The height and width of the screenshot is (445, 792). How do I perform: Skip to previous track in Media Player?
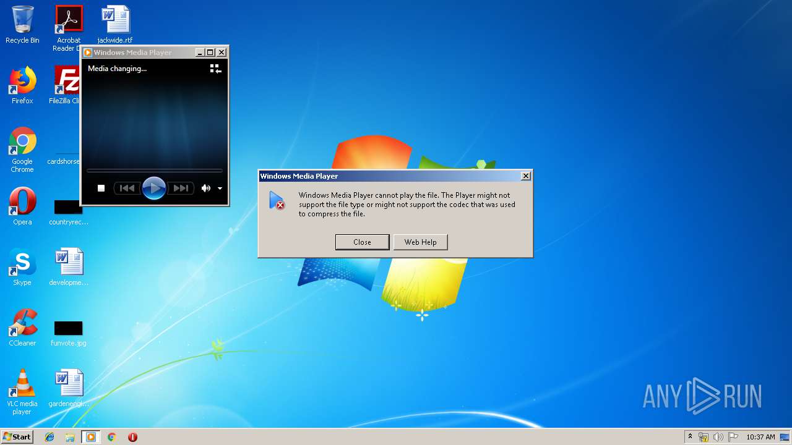(127, 188)
